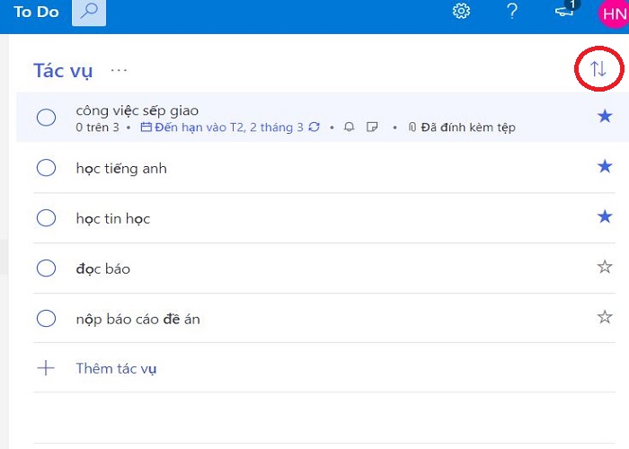Viewport: 629px width, 449px height.
Task: Open the sort arrows icon
Action: coord(598,69)
